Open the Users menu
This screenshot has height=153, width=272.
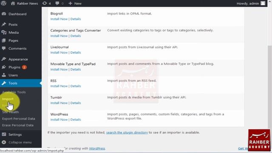pyautogui.click(x=13, y=75)
